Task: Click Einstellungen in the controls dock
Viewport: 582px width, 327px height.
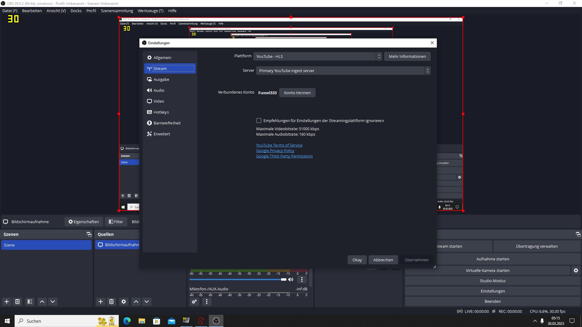Action: tap(493, 291)
